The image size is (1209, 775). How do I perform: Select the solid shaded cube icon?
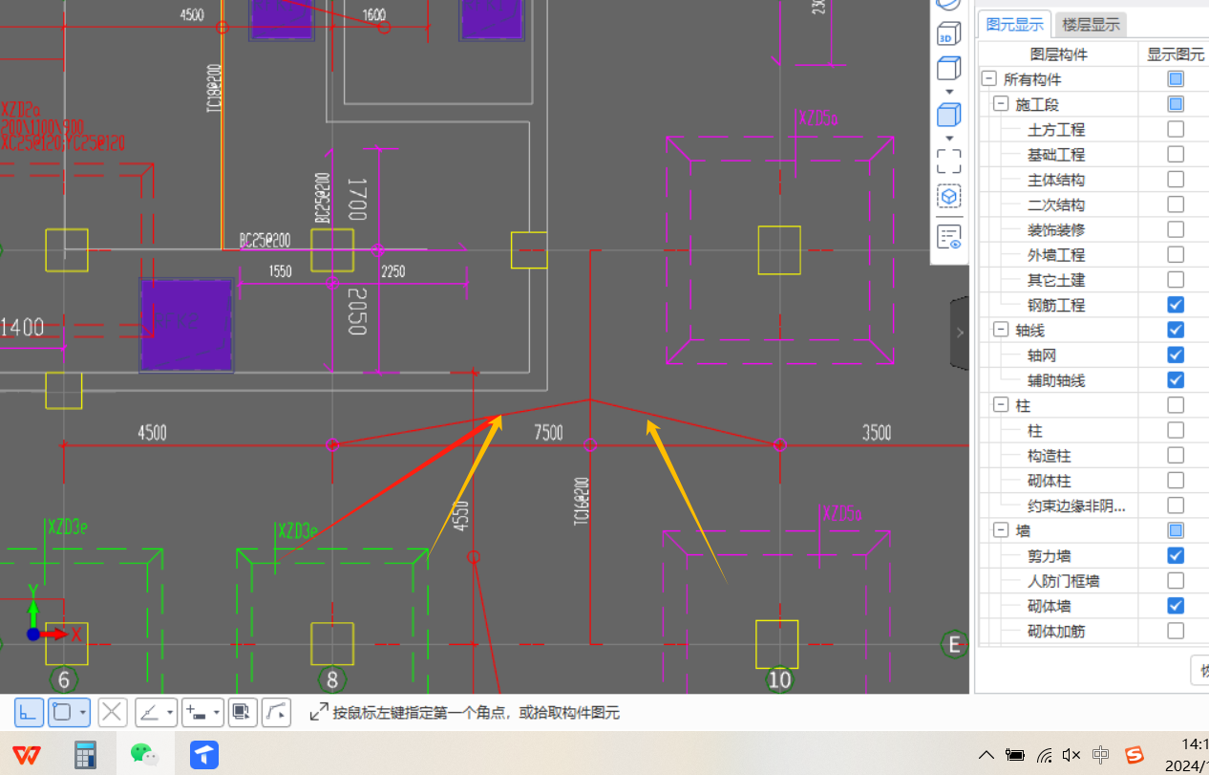pyautogui.click(x=948, y=117)
